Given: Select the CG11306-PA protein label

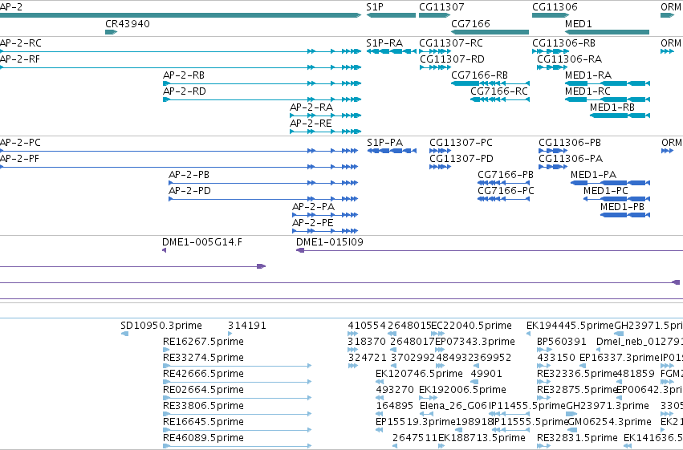Looking at the screenshot, I should point(571,159).
